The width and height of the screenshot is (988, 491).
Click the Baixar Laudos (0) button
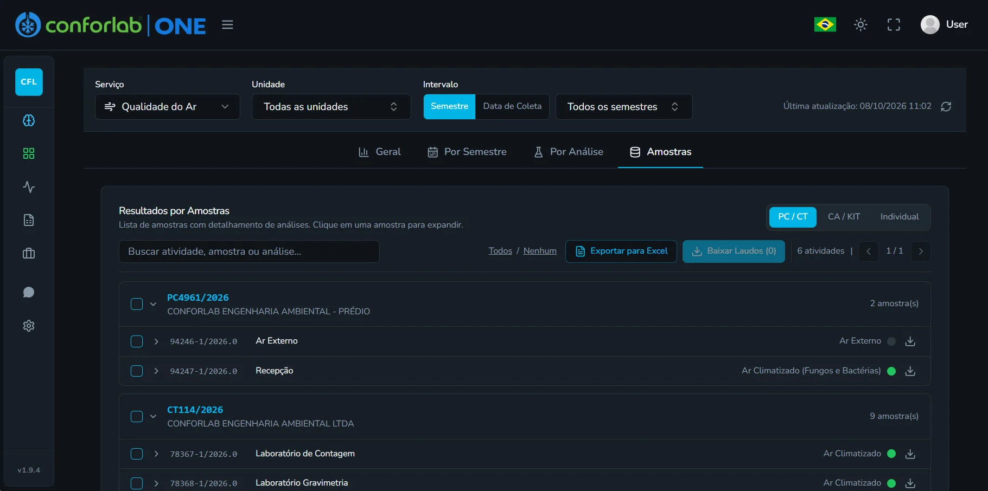tap(734, 251)
